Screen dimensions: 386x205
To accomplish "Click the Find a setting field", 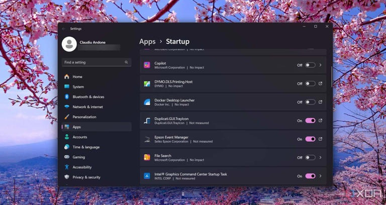I will click(92, 62).
